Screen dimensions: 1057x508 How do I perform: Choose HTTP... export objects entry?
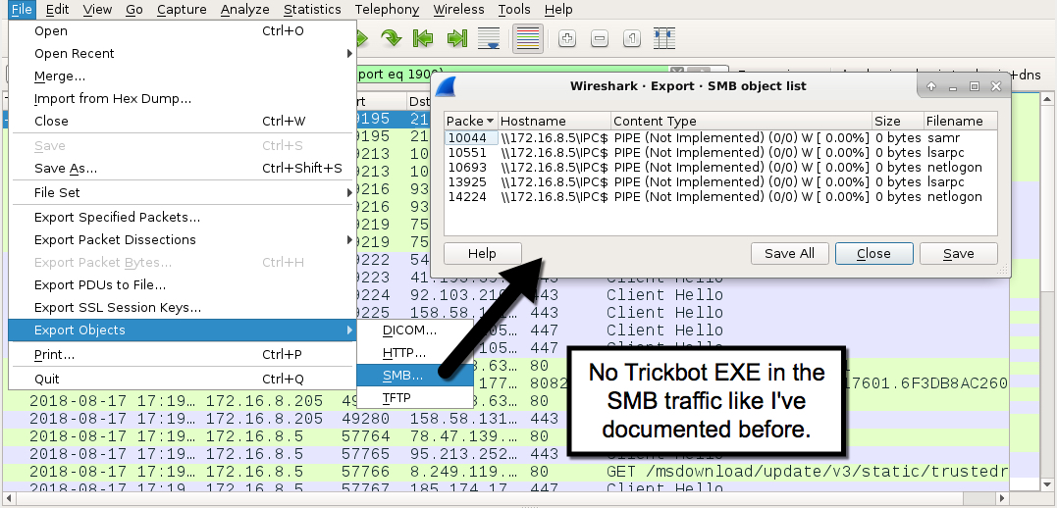coord(414,353)
